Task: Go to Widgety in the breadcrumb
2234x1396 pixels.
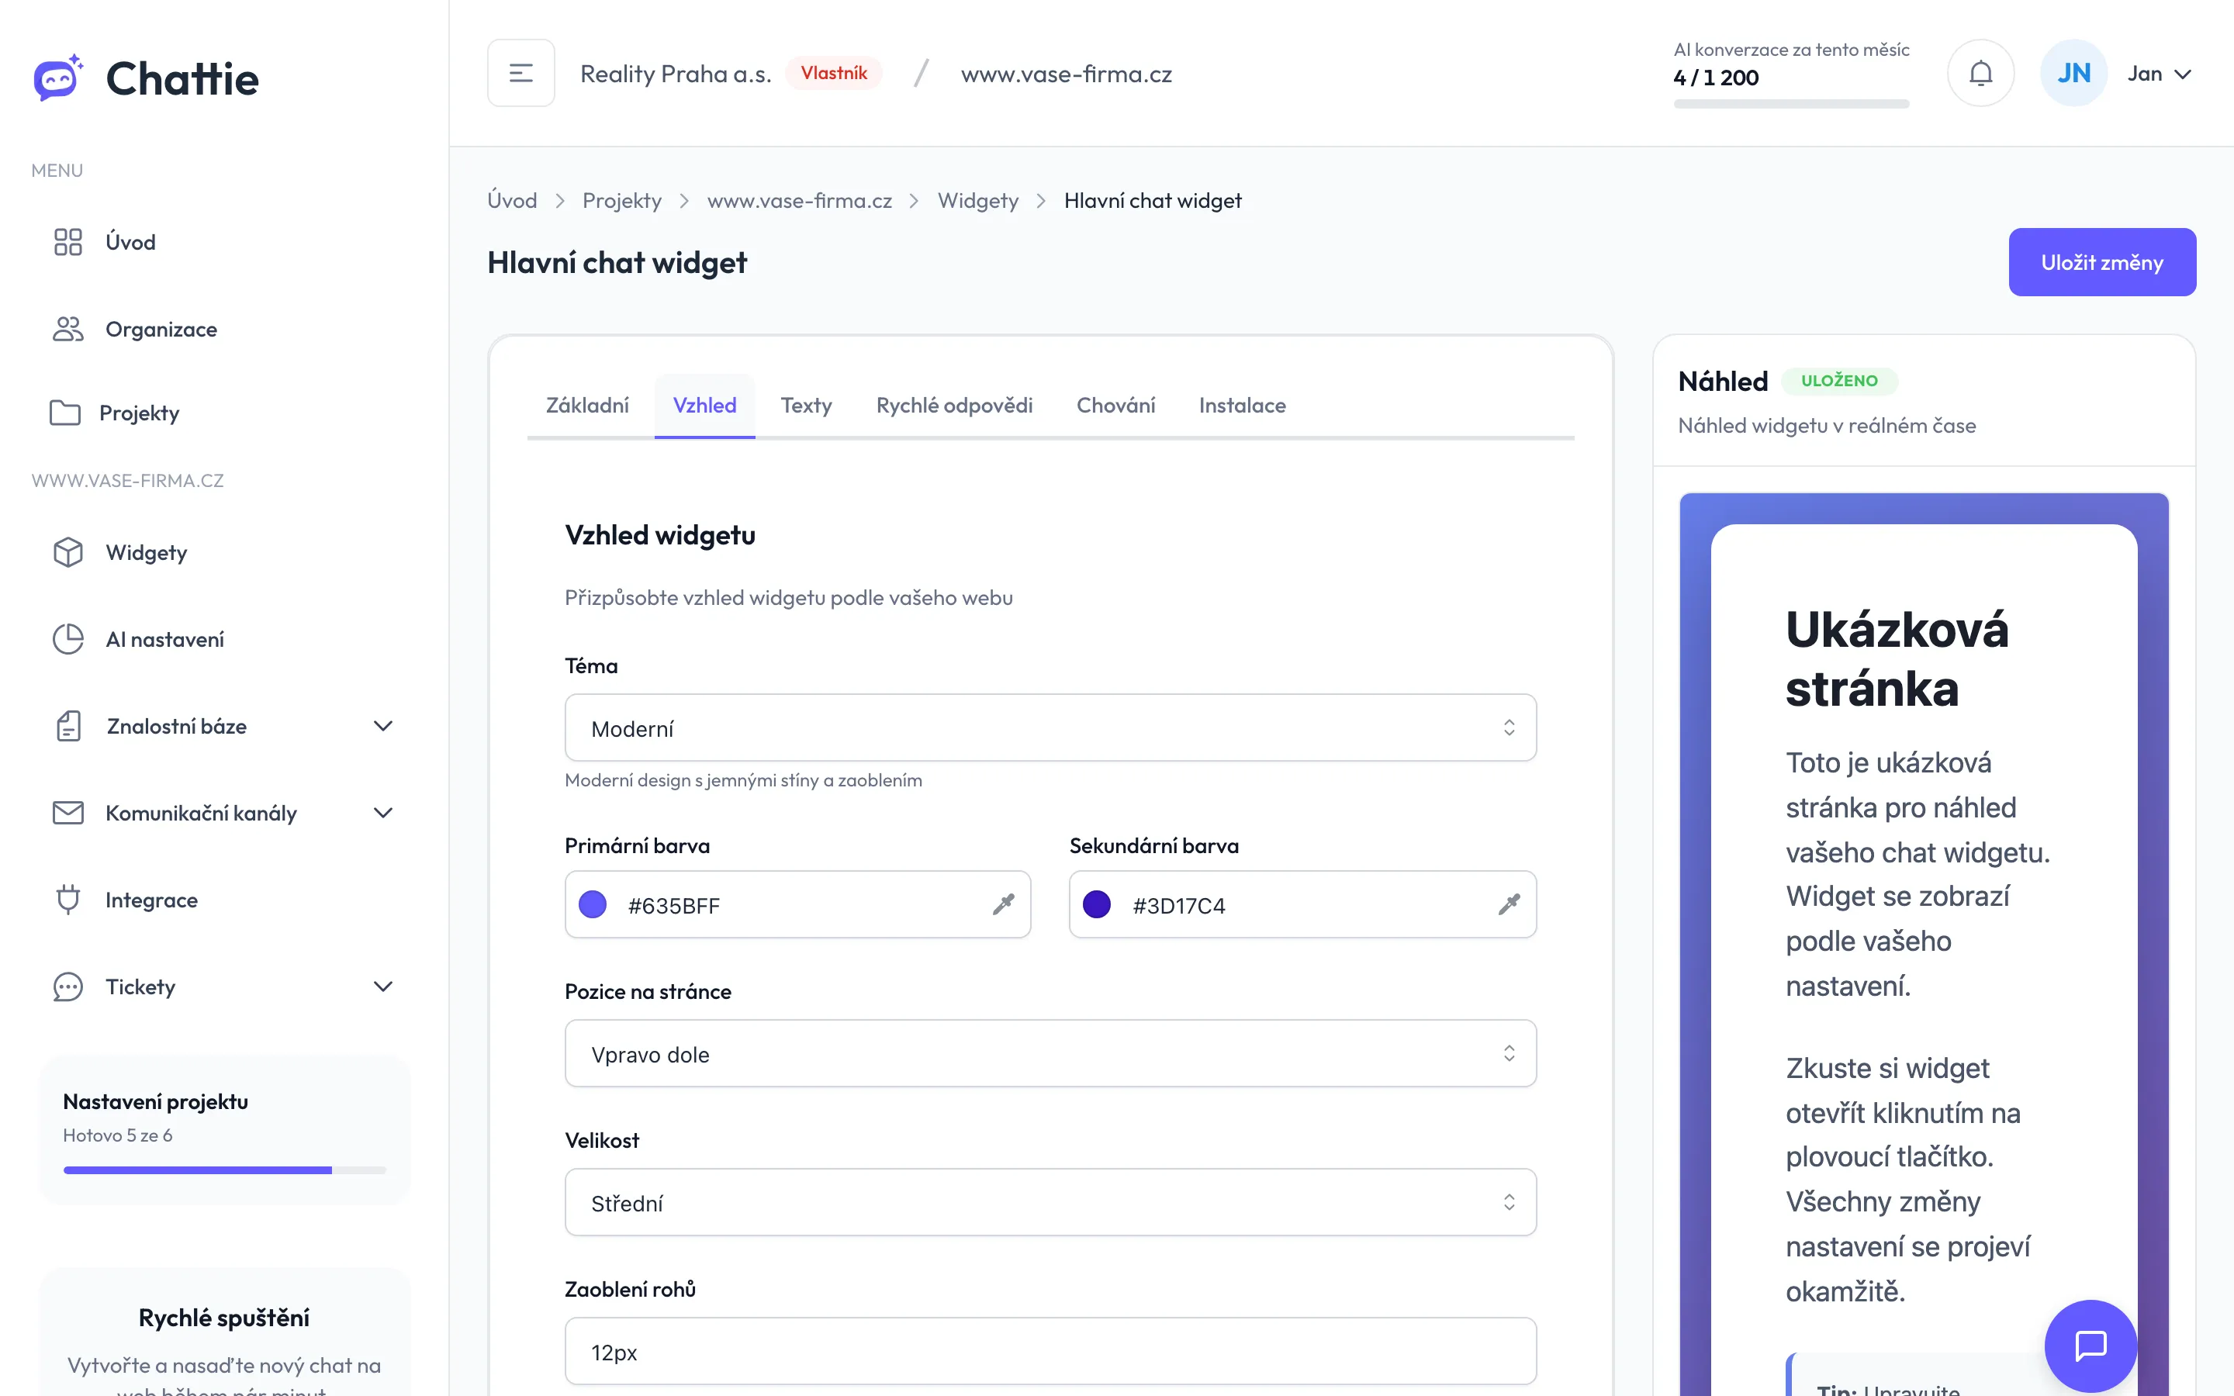Action: (x=977, y=200)
